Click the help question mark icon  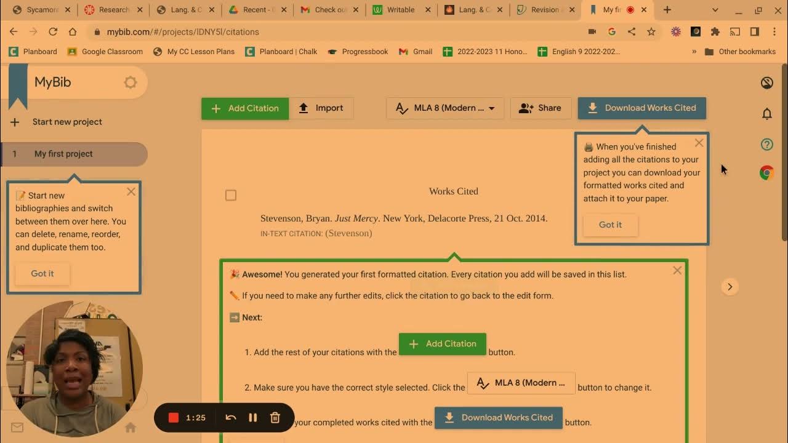pos(767,145)
